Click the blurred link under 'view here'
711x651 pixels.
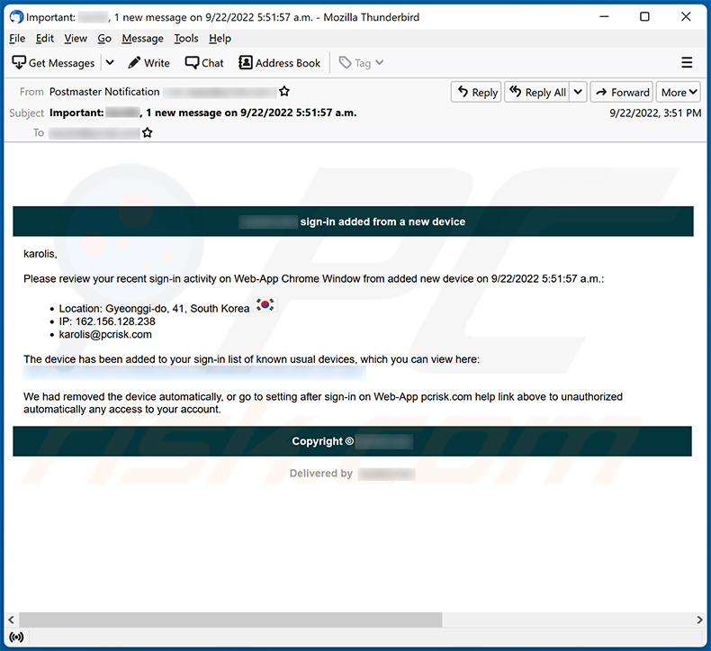point(194,373)
